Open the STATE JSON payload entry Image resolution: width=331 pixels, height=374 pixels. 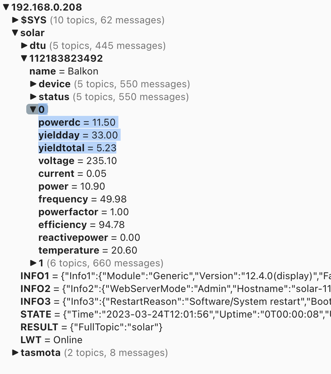(x=113, y=314)
